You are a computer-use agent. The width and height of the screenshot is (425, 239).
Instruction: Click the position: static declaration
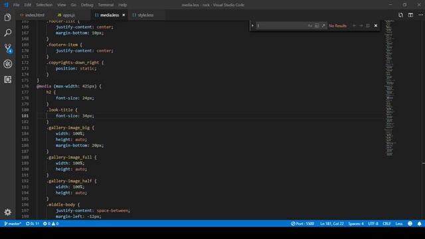click(76, 68)
